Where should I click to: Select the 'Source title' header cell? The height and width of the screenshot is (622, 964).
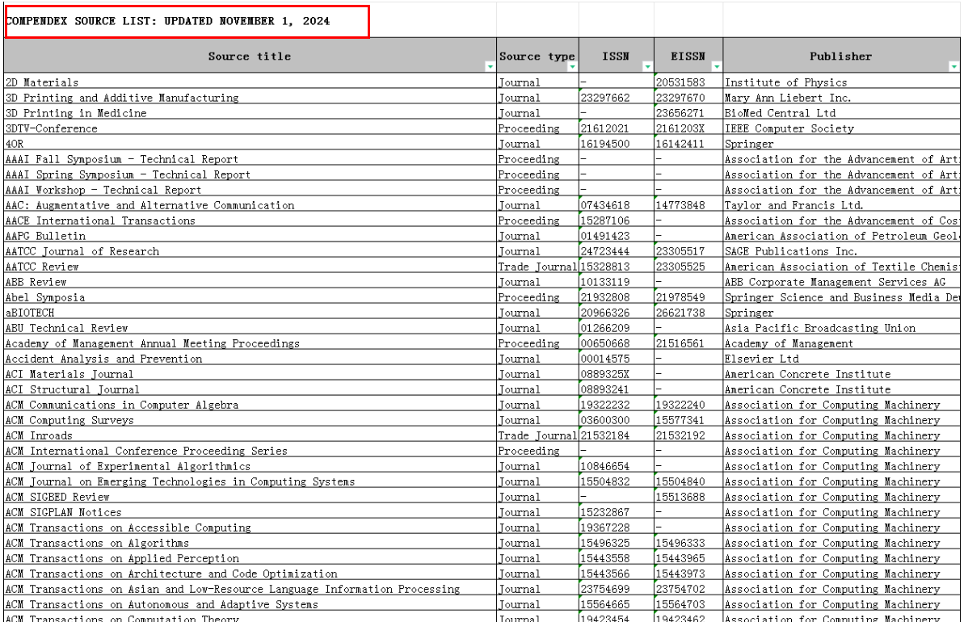click(250, 56)
